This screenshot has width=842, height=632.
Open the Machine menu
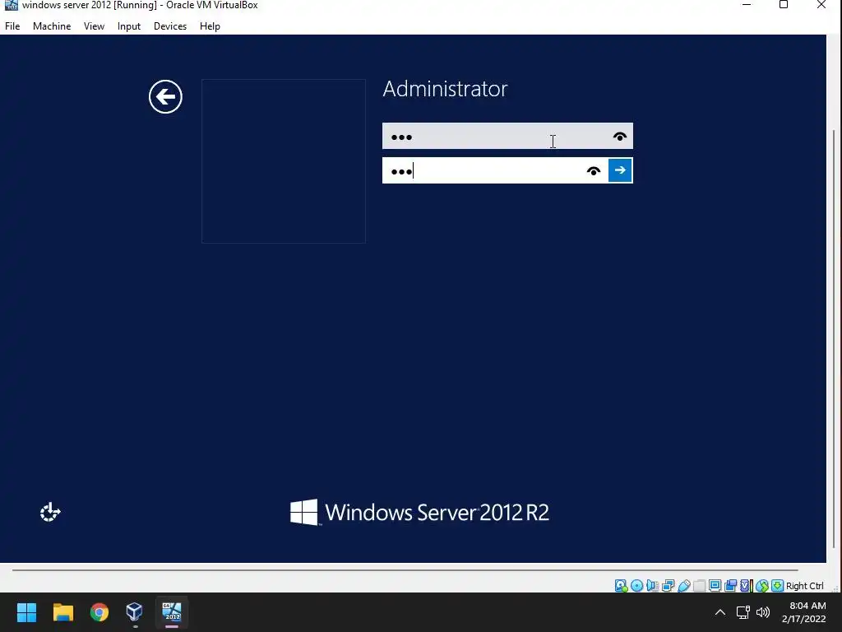tap(52, 26)
